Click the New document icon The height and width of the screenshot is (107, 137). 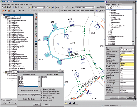[3, 7]
